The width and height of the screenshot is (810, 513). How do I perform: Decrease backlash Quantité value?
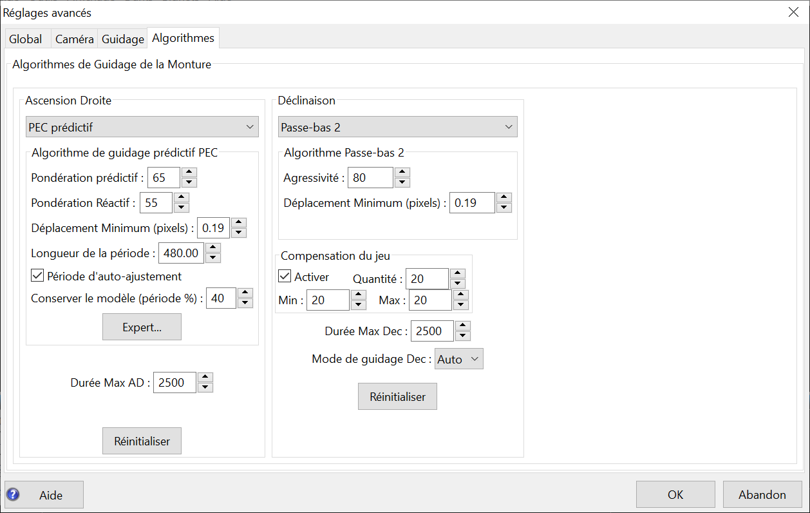(x=458, y=284)
